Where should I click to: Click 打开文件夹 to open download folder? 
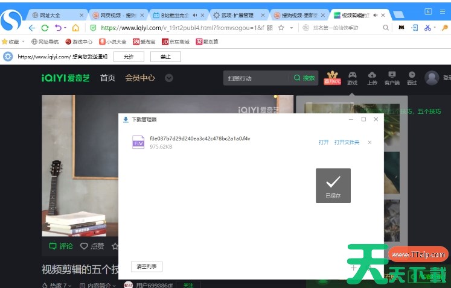347,142
